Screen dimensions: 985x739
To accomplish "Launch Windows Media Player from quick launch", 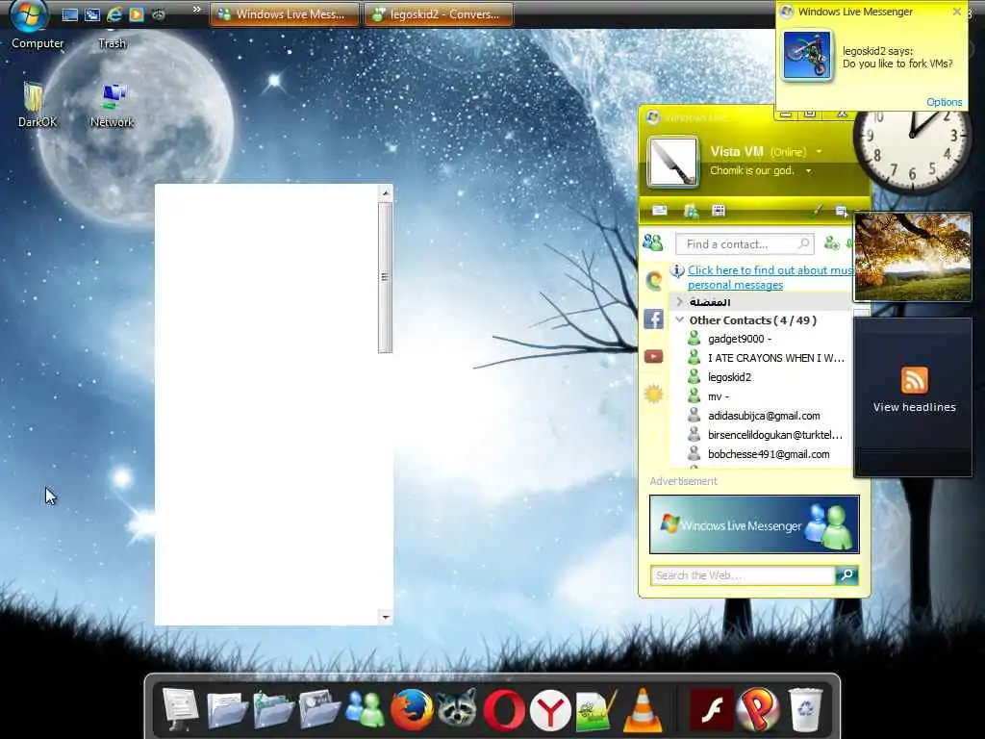I will point(137,14).
